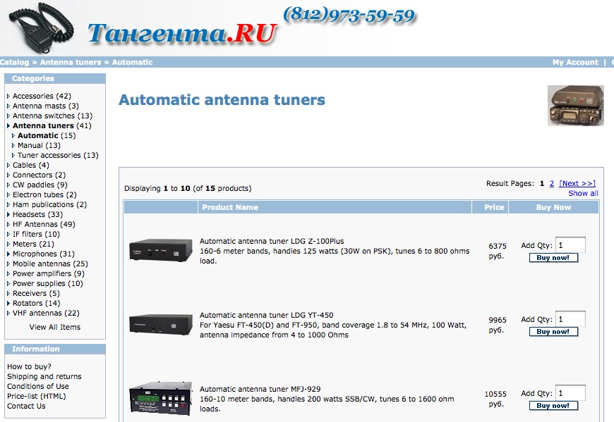Sort by Product Name column header

230,208
